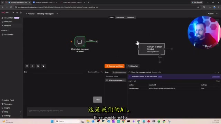Open Insights in sidebar
The height and width of the screenshot is (124, 221).
7,108
